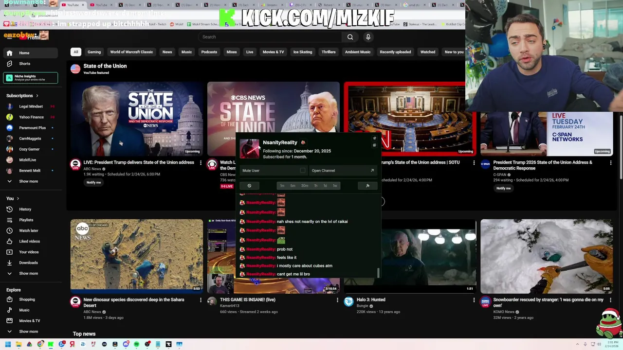Select the Ice Skating filter chip
Viewport: 623px width, 350px height.
click(303, 52)
